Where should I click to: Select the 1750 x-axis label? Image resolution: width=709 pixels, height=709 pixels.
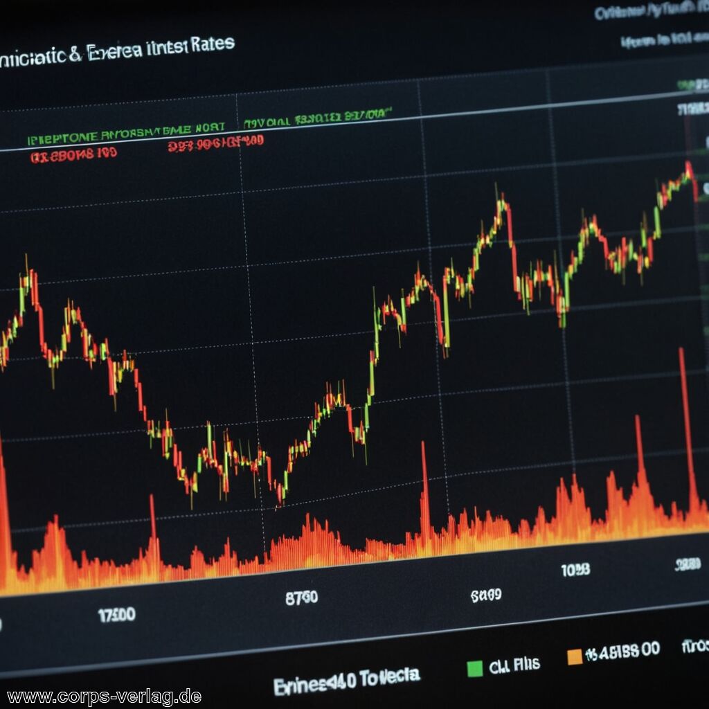coord(116,615)
